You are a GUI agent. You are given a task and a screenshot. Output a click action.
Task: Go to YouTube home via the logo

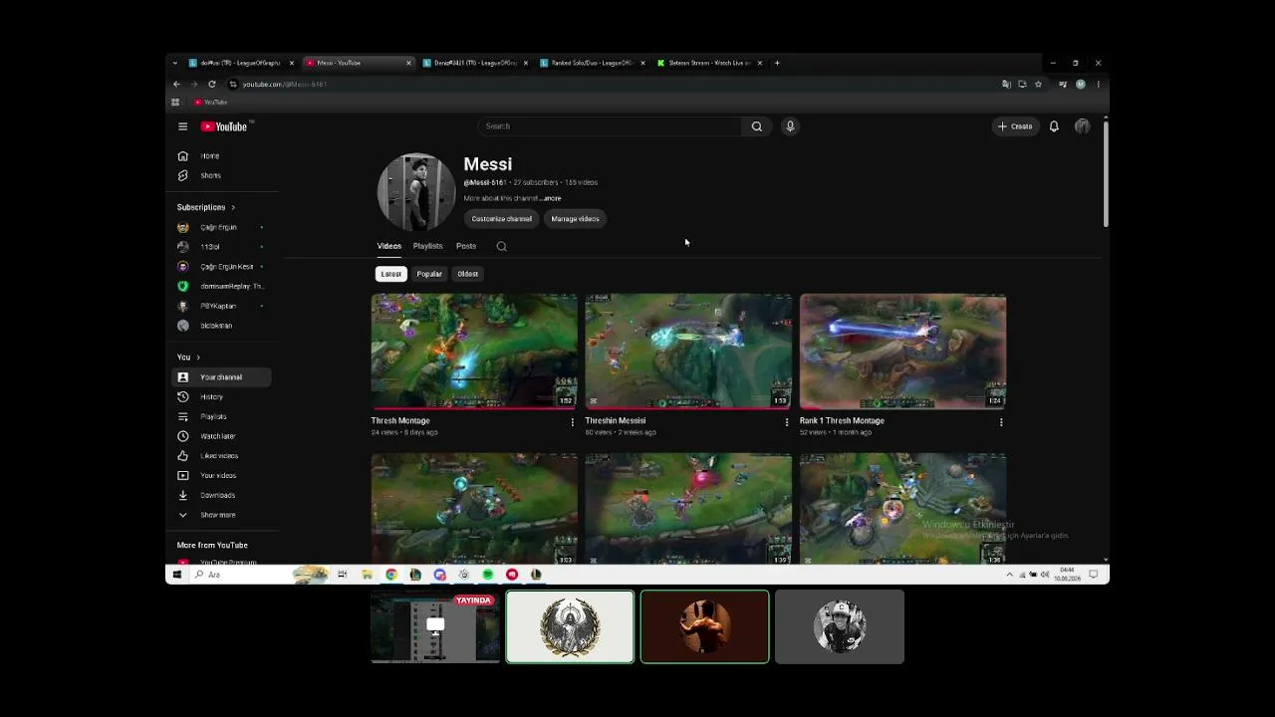(225, 126)
